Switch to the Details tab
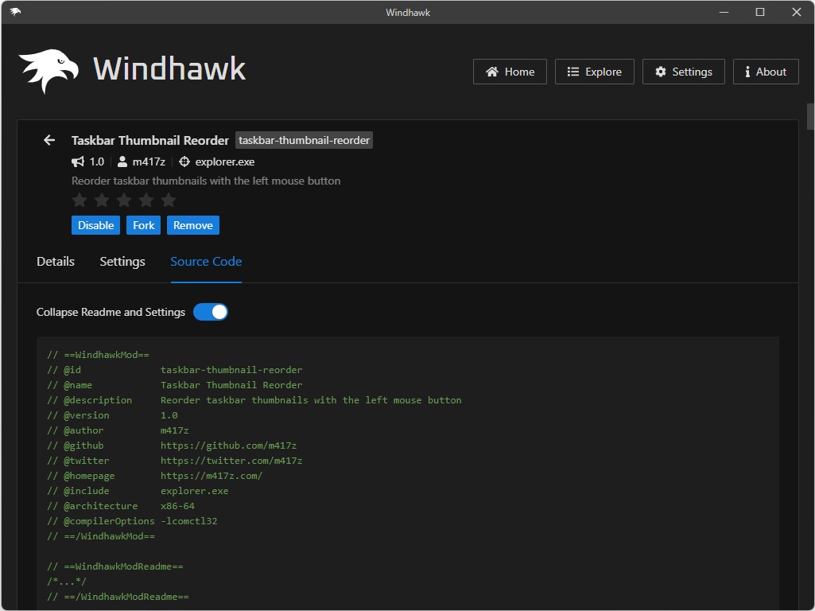Screen dimensions: 815x611 (x=55, y=261)
